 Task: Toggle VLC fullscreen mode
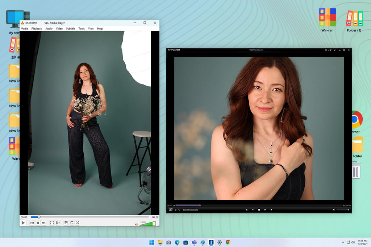[52, 223]
